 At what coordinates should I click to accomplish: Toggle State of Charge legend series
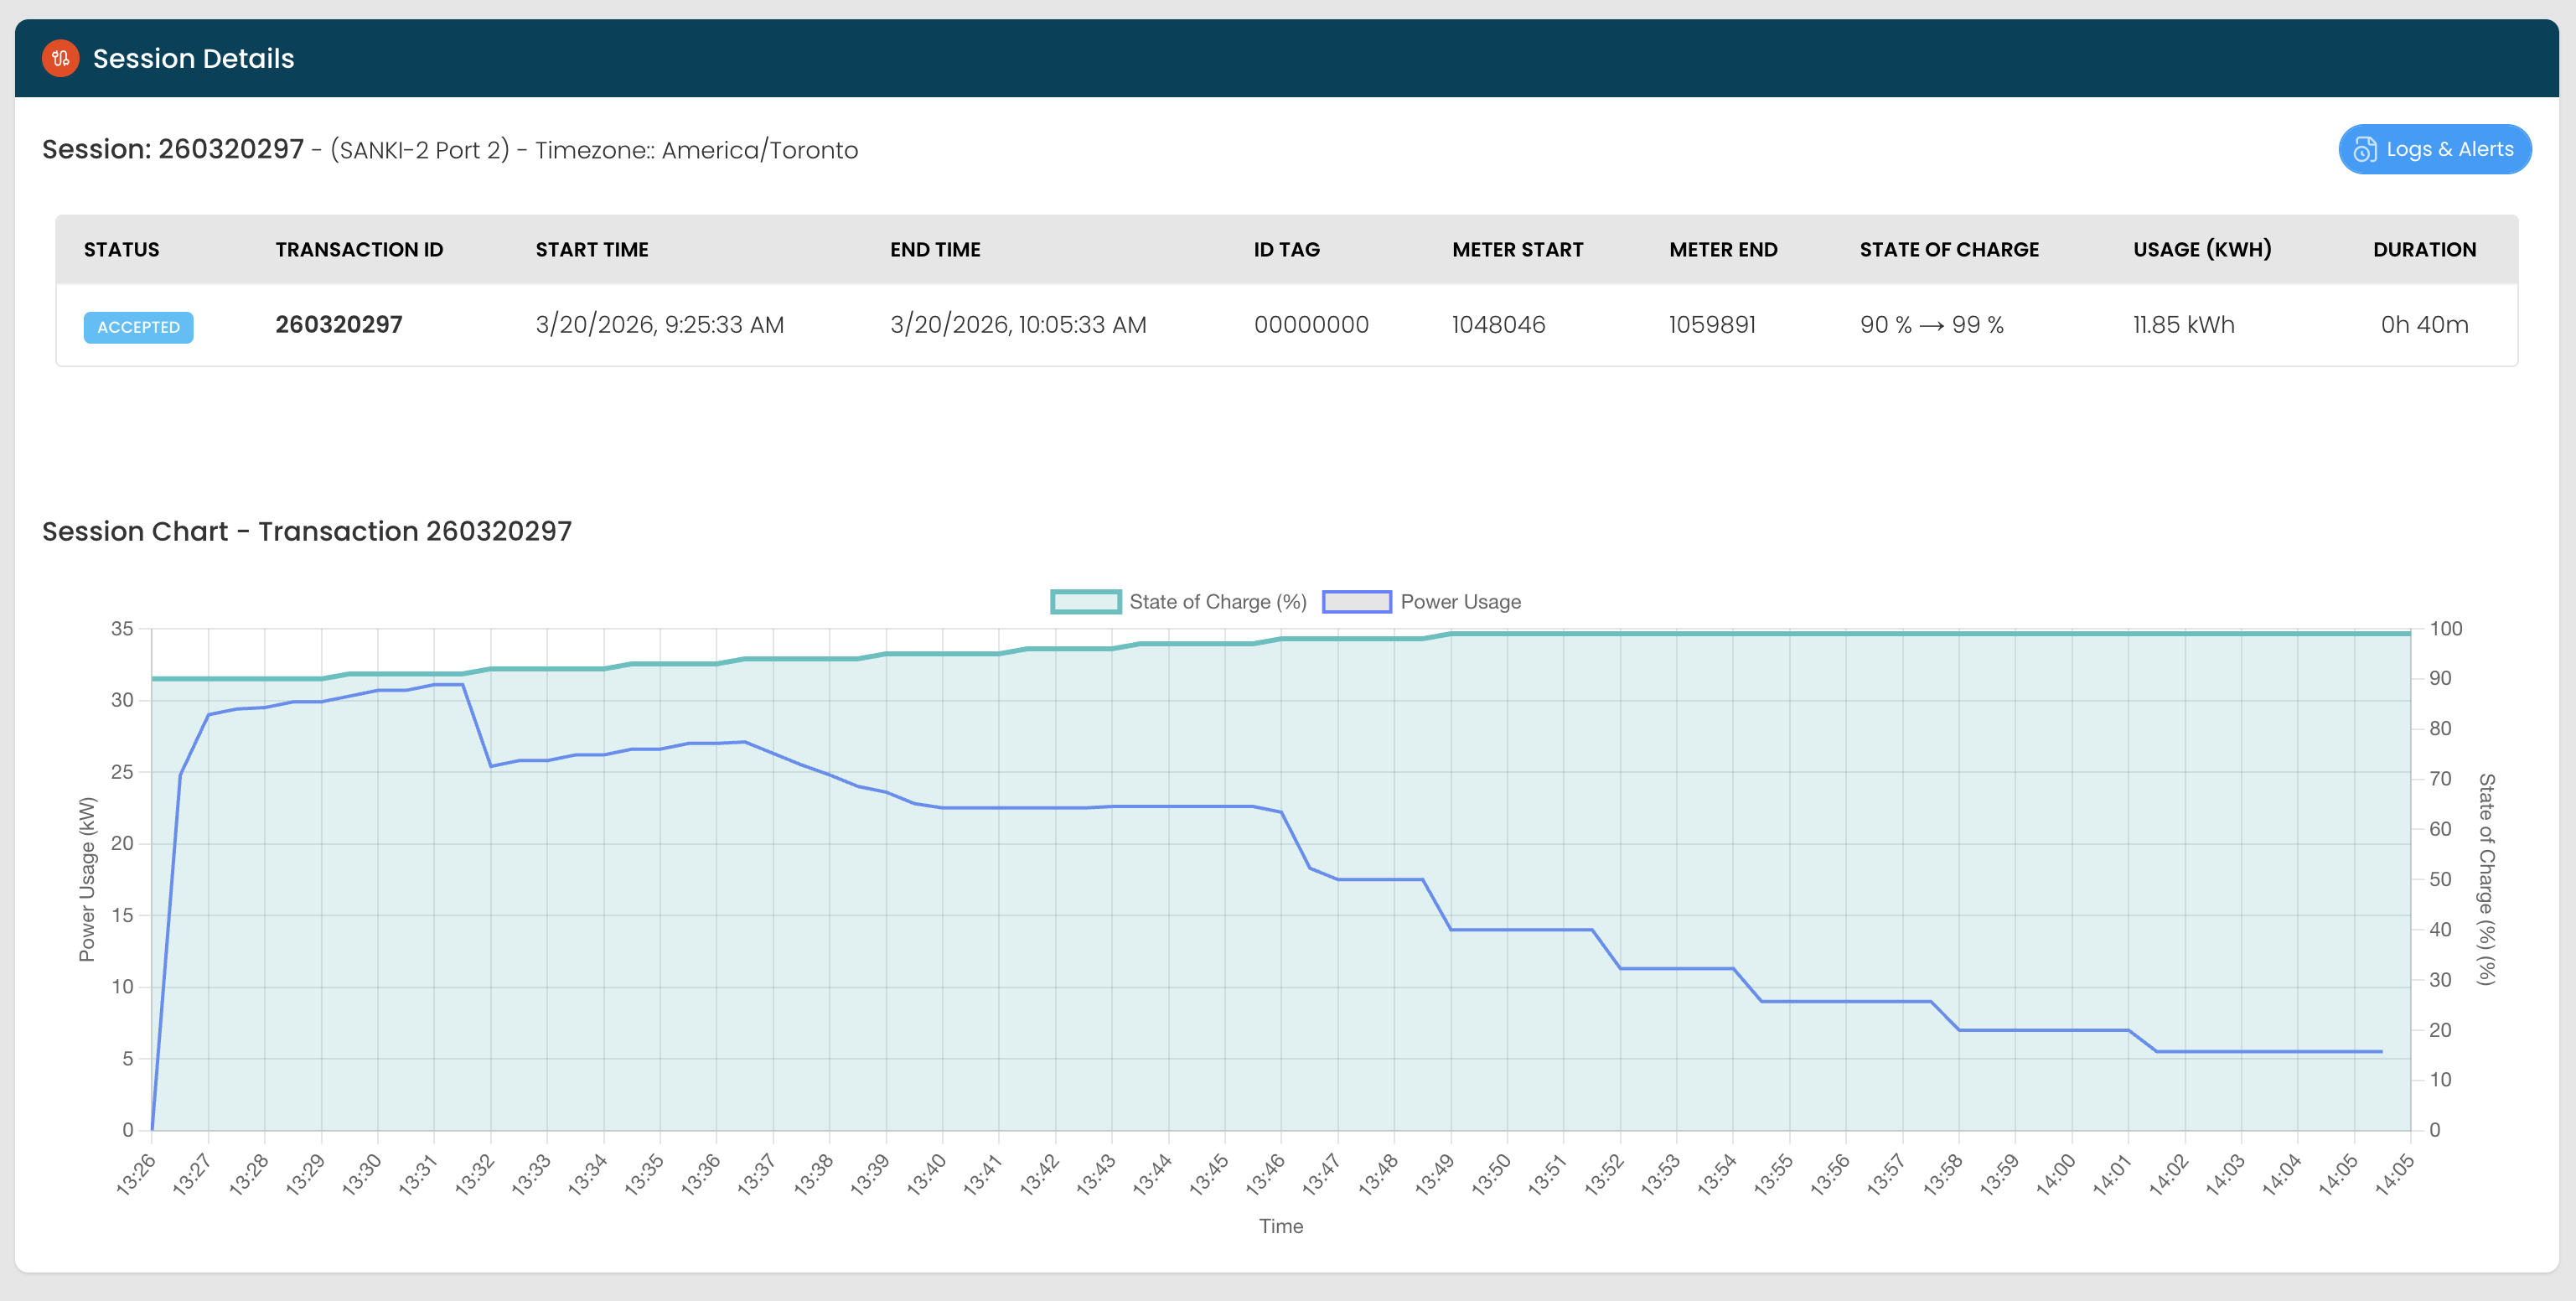[1217, 602]
